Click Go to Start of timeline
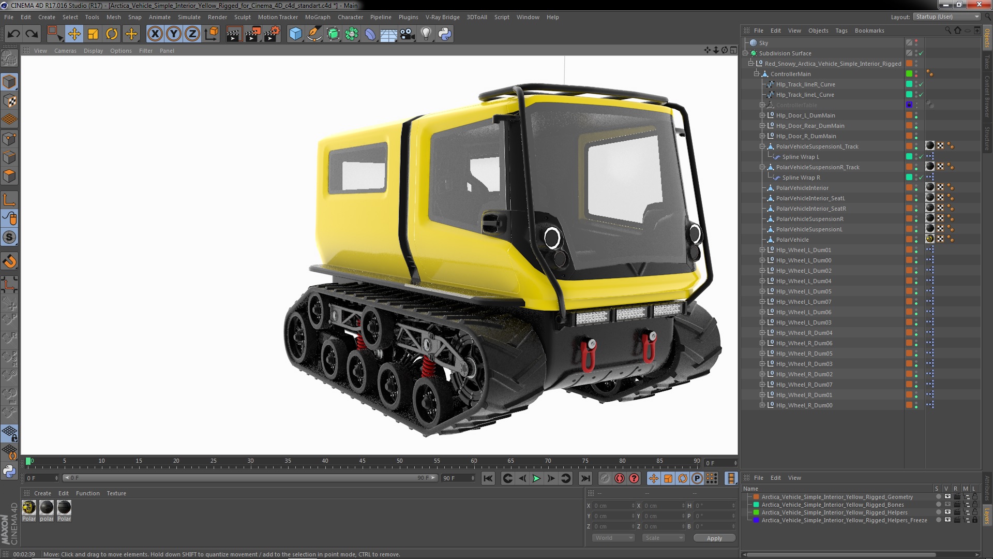This screenshot has height=559, width=993. click(x=488, y=479)
